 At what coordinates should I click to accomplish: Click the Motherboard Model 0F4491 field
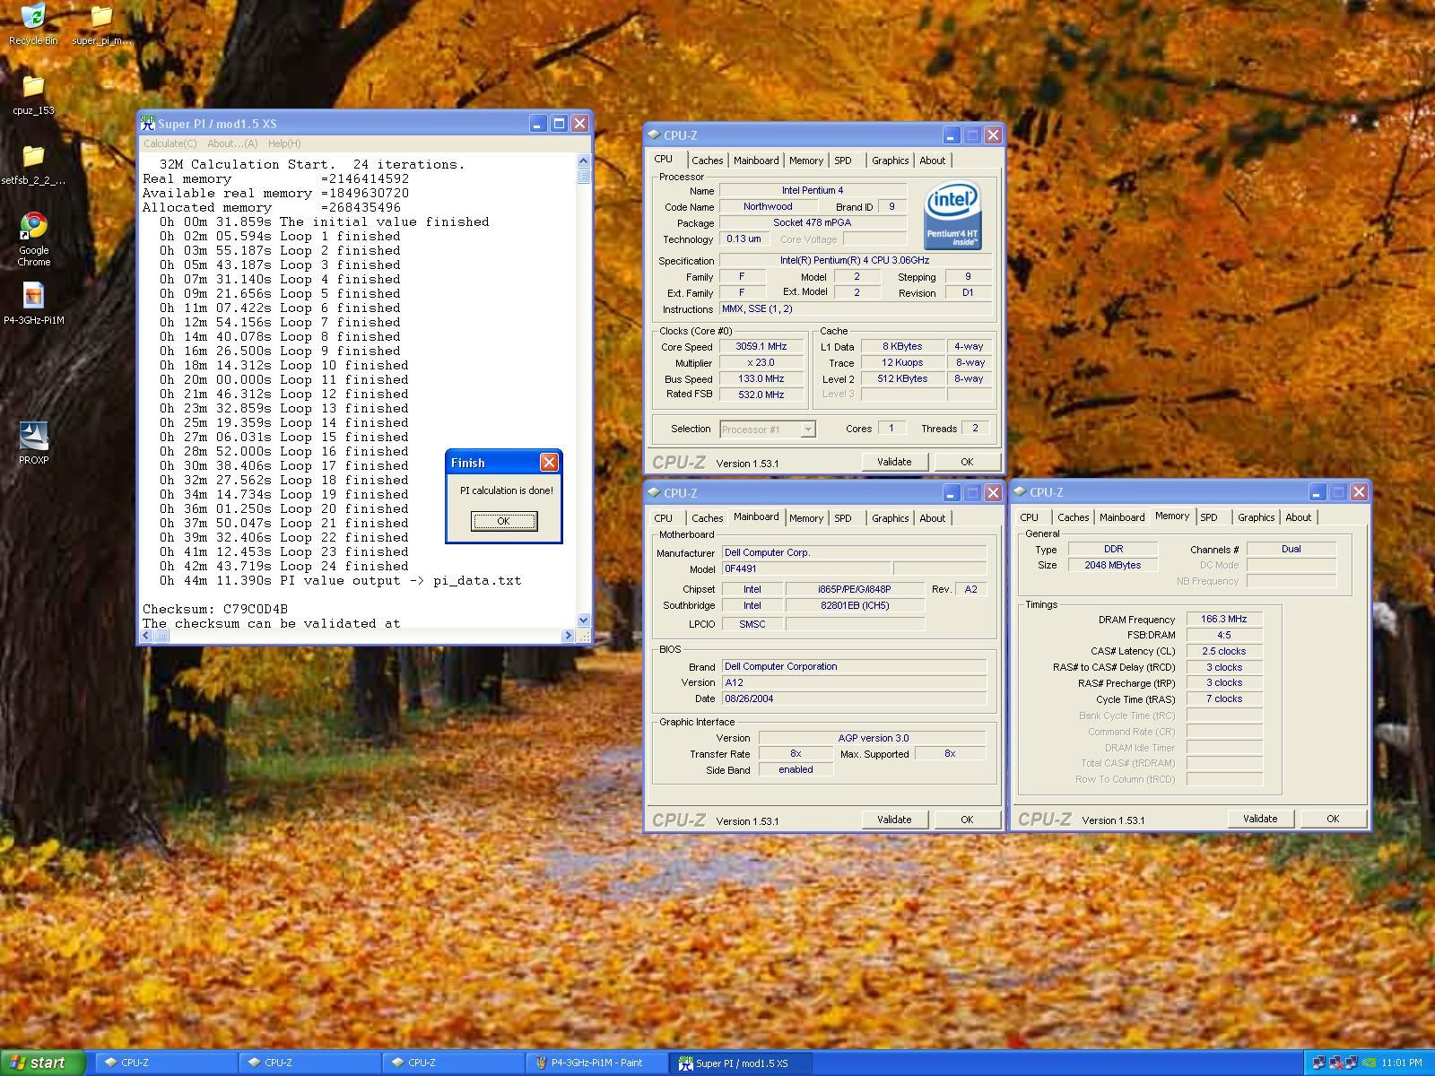[806, 569]
